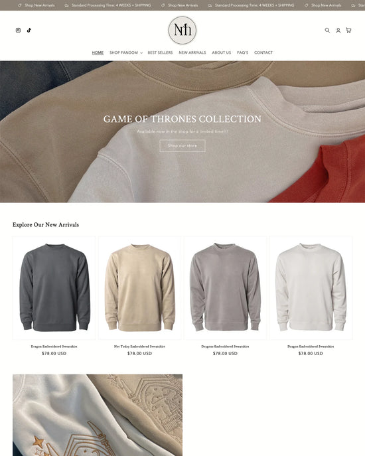365x456 pixels.
Task: Click the Shop our store button
Action: click(x=183, y=146)
